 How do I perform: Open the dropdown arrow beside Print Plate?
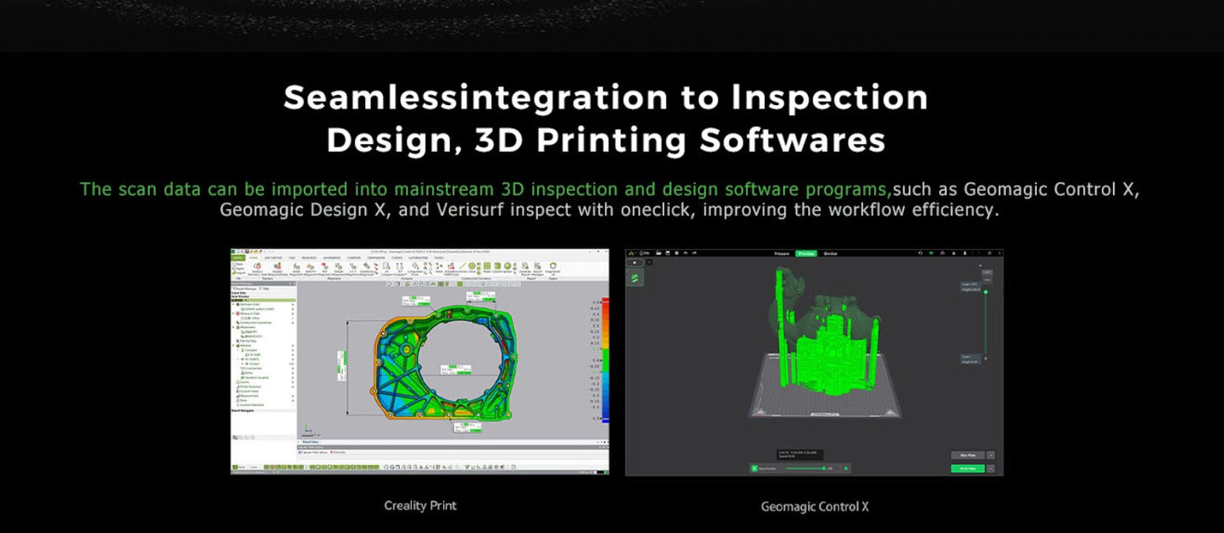(991, 469)
